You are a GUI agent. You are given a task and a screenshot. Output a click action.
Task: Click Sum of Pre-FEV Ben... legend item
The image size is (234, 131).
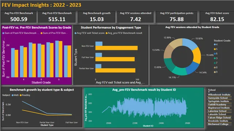coord(54,33)
